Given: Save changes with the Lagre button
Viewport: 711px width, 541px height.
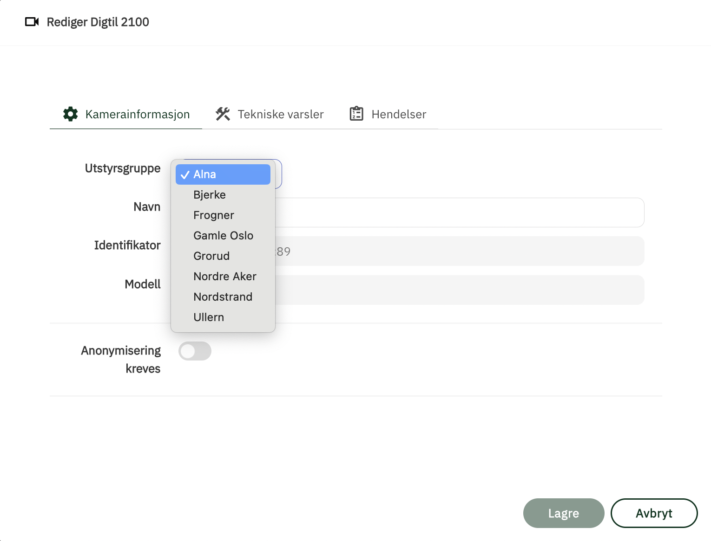Looking at the screenshot, I should pyautogui.click(x=564, y=513).
